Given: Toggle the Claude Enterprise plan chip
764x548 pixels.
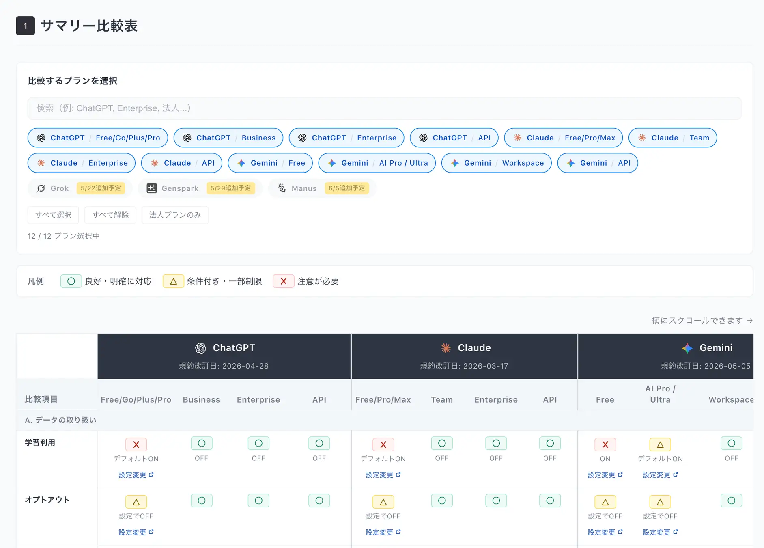Looking at the screenshot, I should tap(82, 163).
